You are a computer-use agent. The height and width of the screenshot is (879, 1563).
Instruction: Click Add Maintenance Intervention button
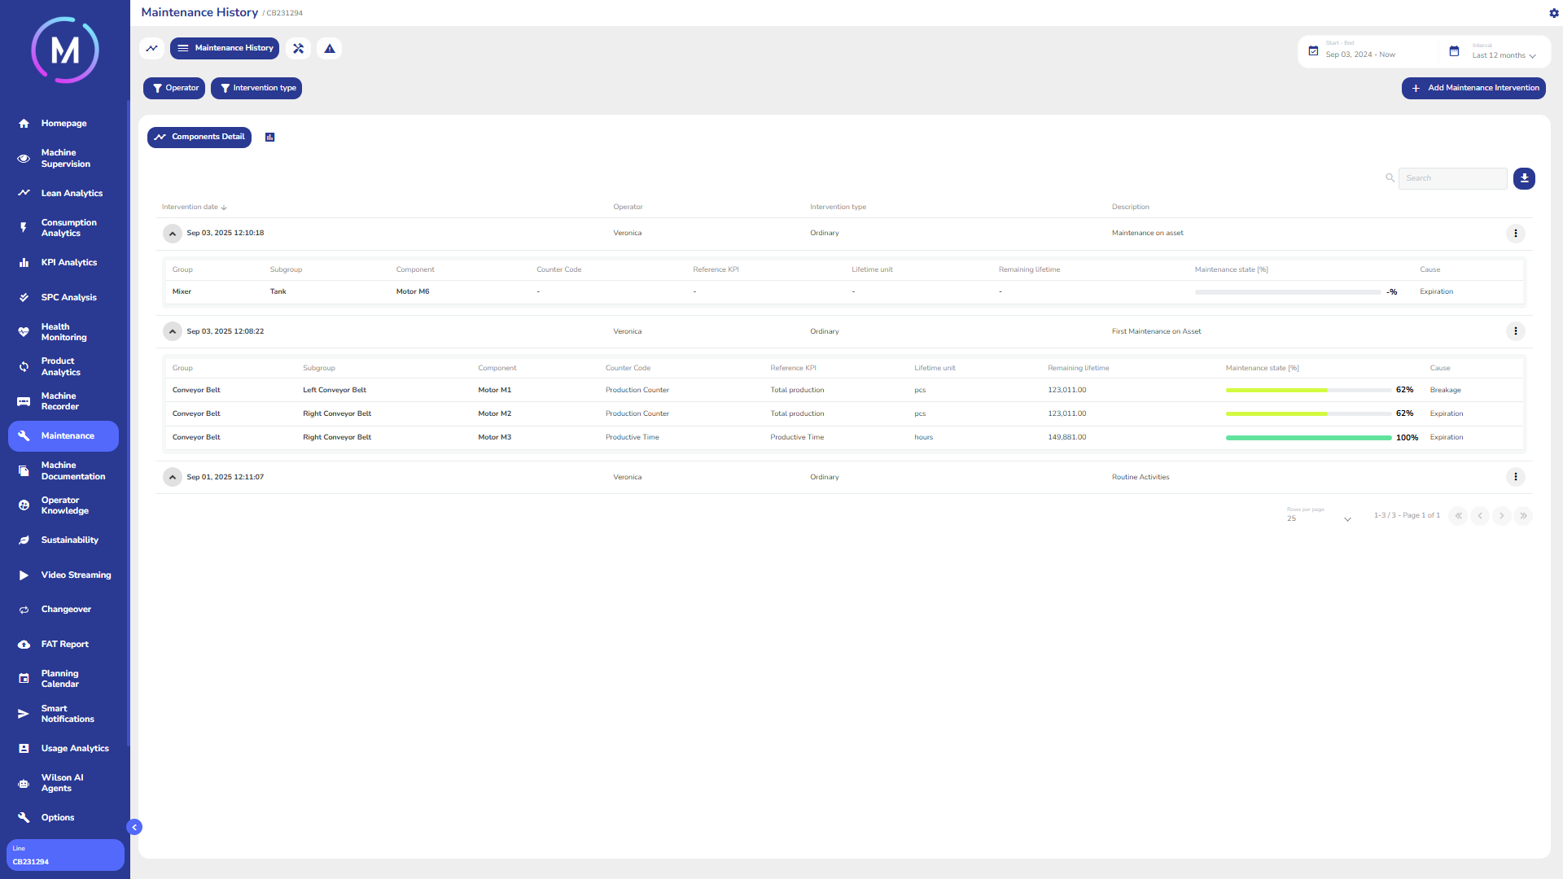[1473, 88]
